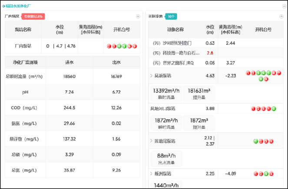Click red pump 2 of 凤塘泵站
Image resolution: width=288 pixels, height=189 pixels.
253,73
